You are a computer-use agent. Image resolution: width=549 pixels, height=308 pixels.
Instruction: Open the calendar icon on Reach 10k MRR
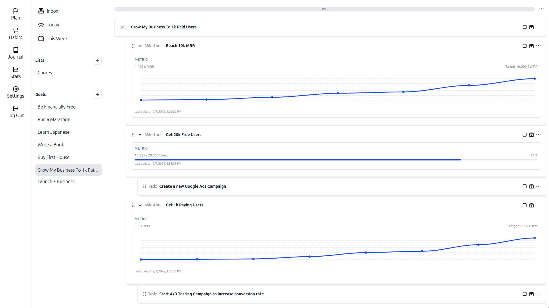pyautogui.click(x=531, y=46)
